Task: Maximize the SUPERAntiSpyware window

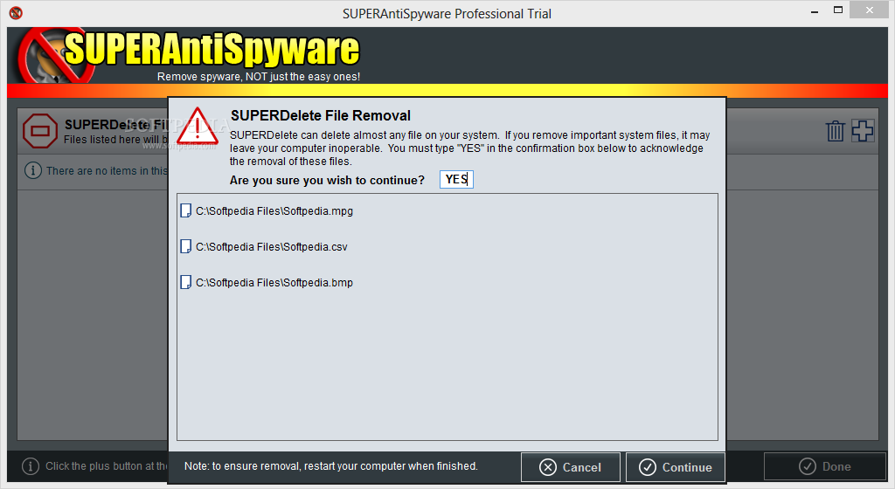Action: tap(838, 10)
